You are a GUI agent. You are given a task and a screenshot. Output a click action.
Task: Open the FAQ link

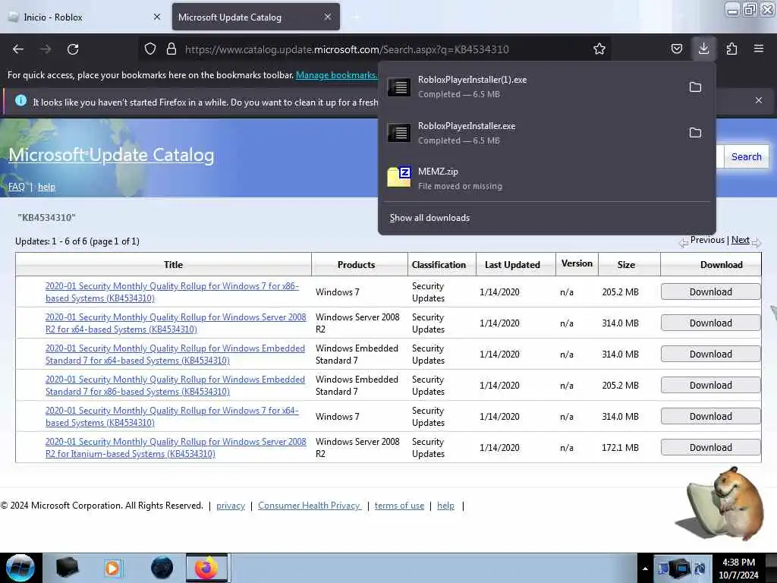(17, 187)
